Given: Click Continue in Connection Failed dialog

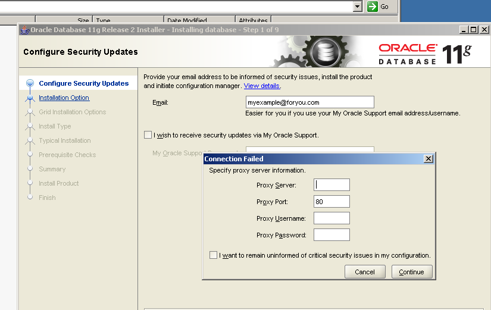Looking at the screenshot, I should click(412, 272).
